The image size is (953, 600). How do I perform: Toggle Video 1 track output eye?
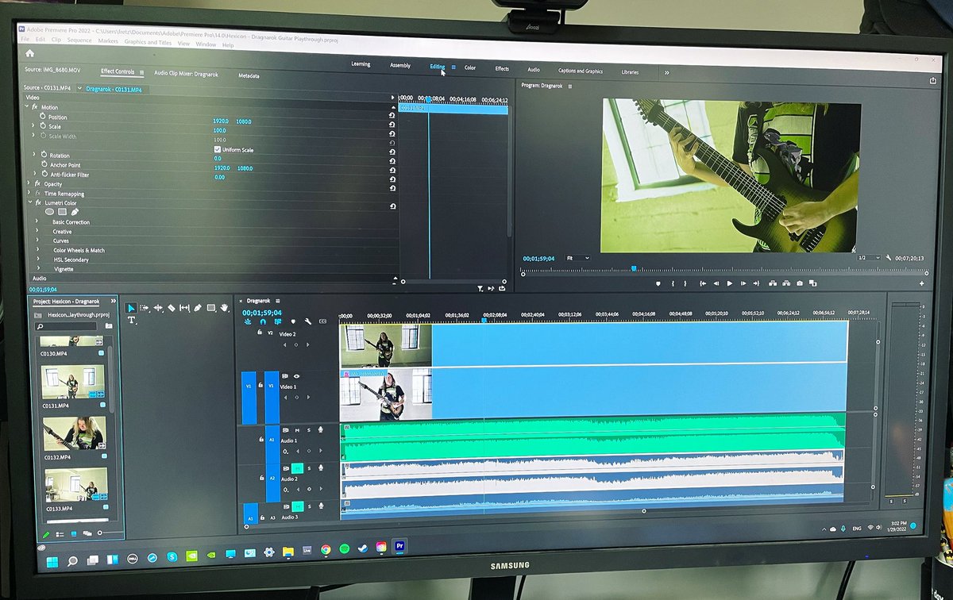point(296,376)
